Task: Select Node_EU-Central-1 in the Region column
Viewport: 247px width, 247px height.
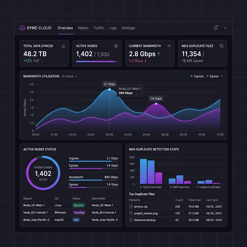Action: 36,212
